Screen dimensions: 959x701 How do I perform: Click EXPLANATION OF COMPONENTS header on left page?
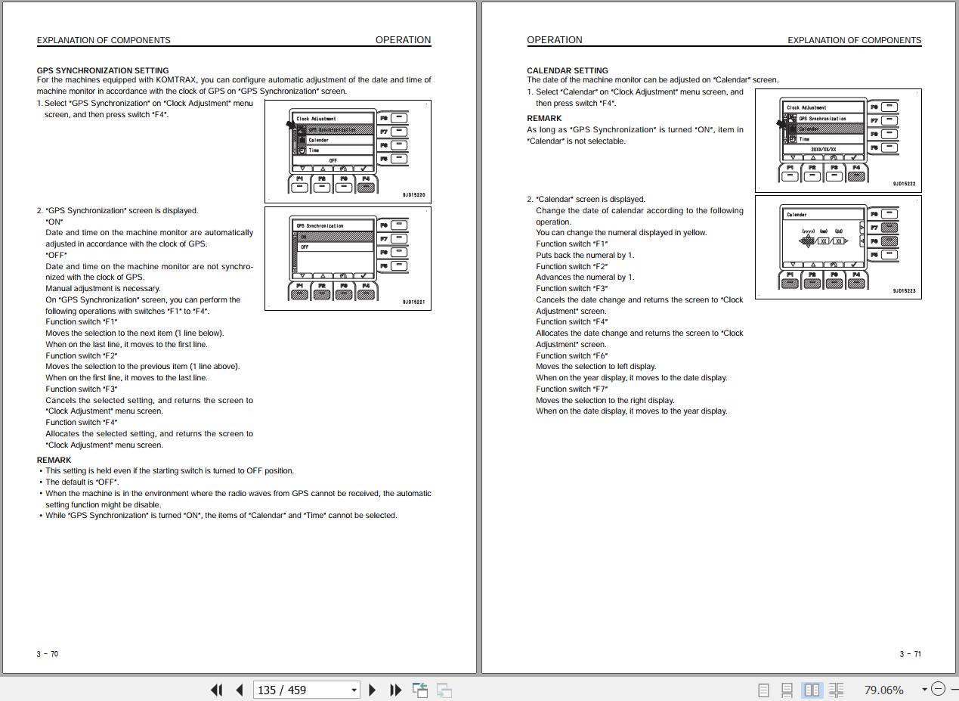[x=104, y=40]
